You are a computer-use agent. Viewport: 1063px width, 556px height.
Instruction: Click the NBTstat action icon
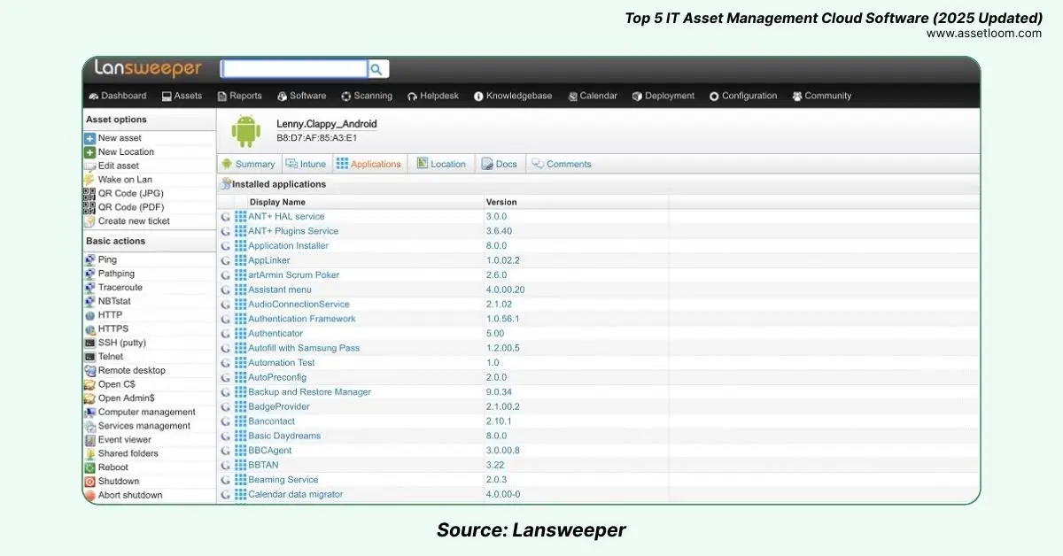[x=89, y=301]
